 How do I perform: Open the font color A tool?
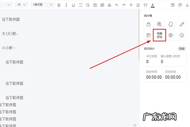coord(153,5)
